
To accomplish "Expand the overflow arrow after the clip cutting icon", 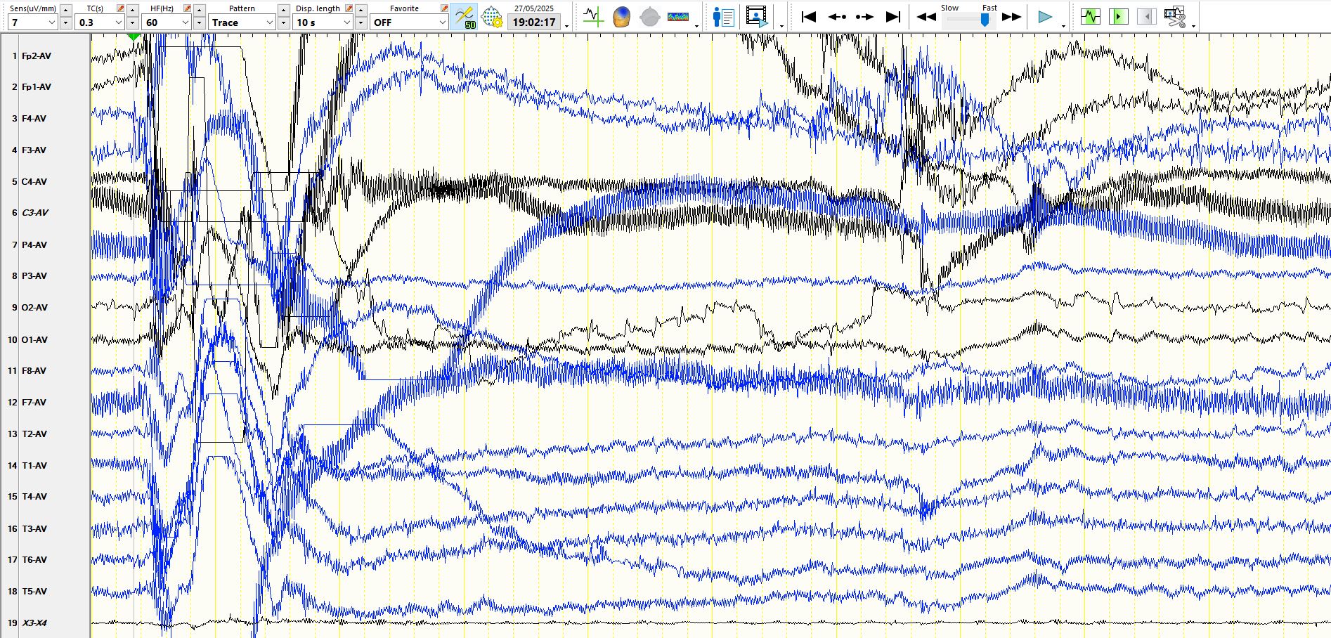I will (1193, 26).
